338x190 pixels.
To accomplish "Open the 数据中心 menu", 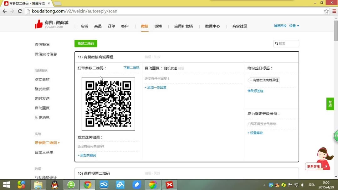I will point(213,26).
